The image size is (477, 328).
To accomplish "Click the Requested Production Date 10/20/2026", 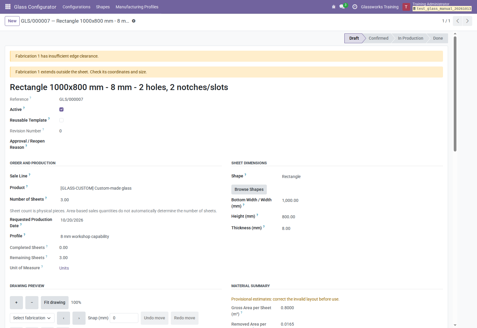I will pos(72,220).
